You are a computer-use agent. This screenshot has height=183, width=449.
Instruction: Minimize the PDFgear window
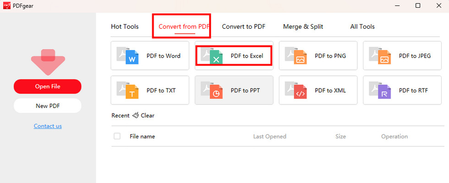397,5
